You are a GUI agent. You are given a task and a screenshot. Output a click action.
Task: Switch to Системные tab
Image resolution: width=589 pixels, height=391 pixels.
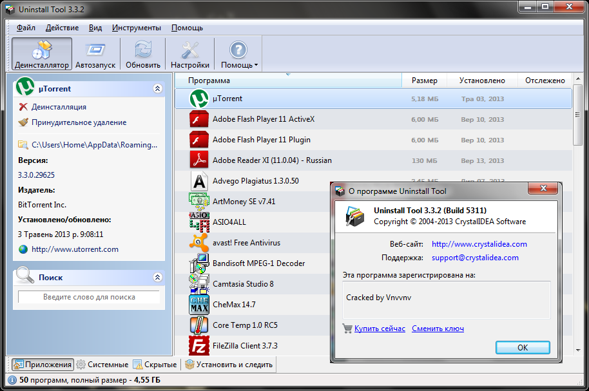[x=102, y=365]
